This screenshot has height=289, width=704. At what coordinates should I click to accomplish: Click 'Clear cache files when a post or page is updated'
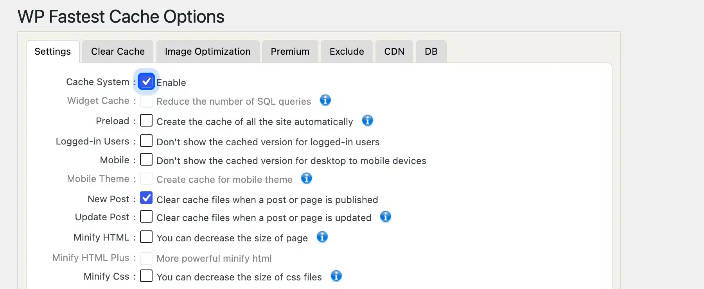pyautogui.click(x=264, y=218)
